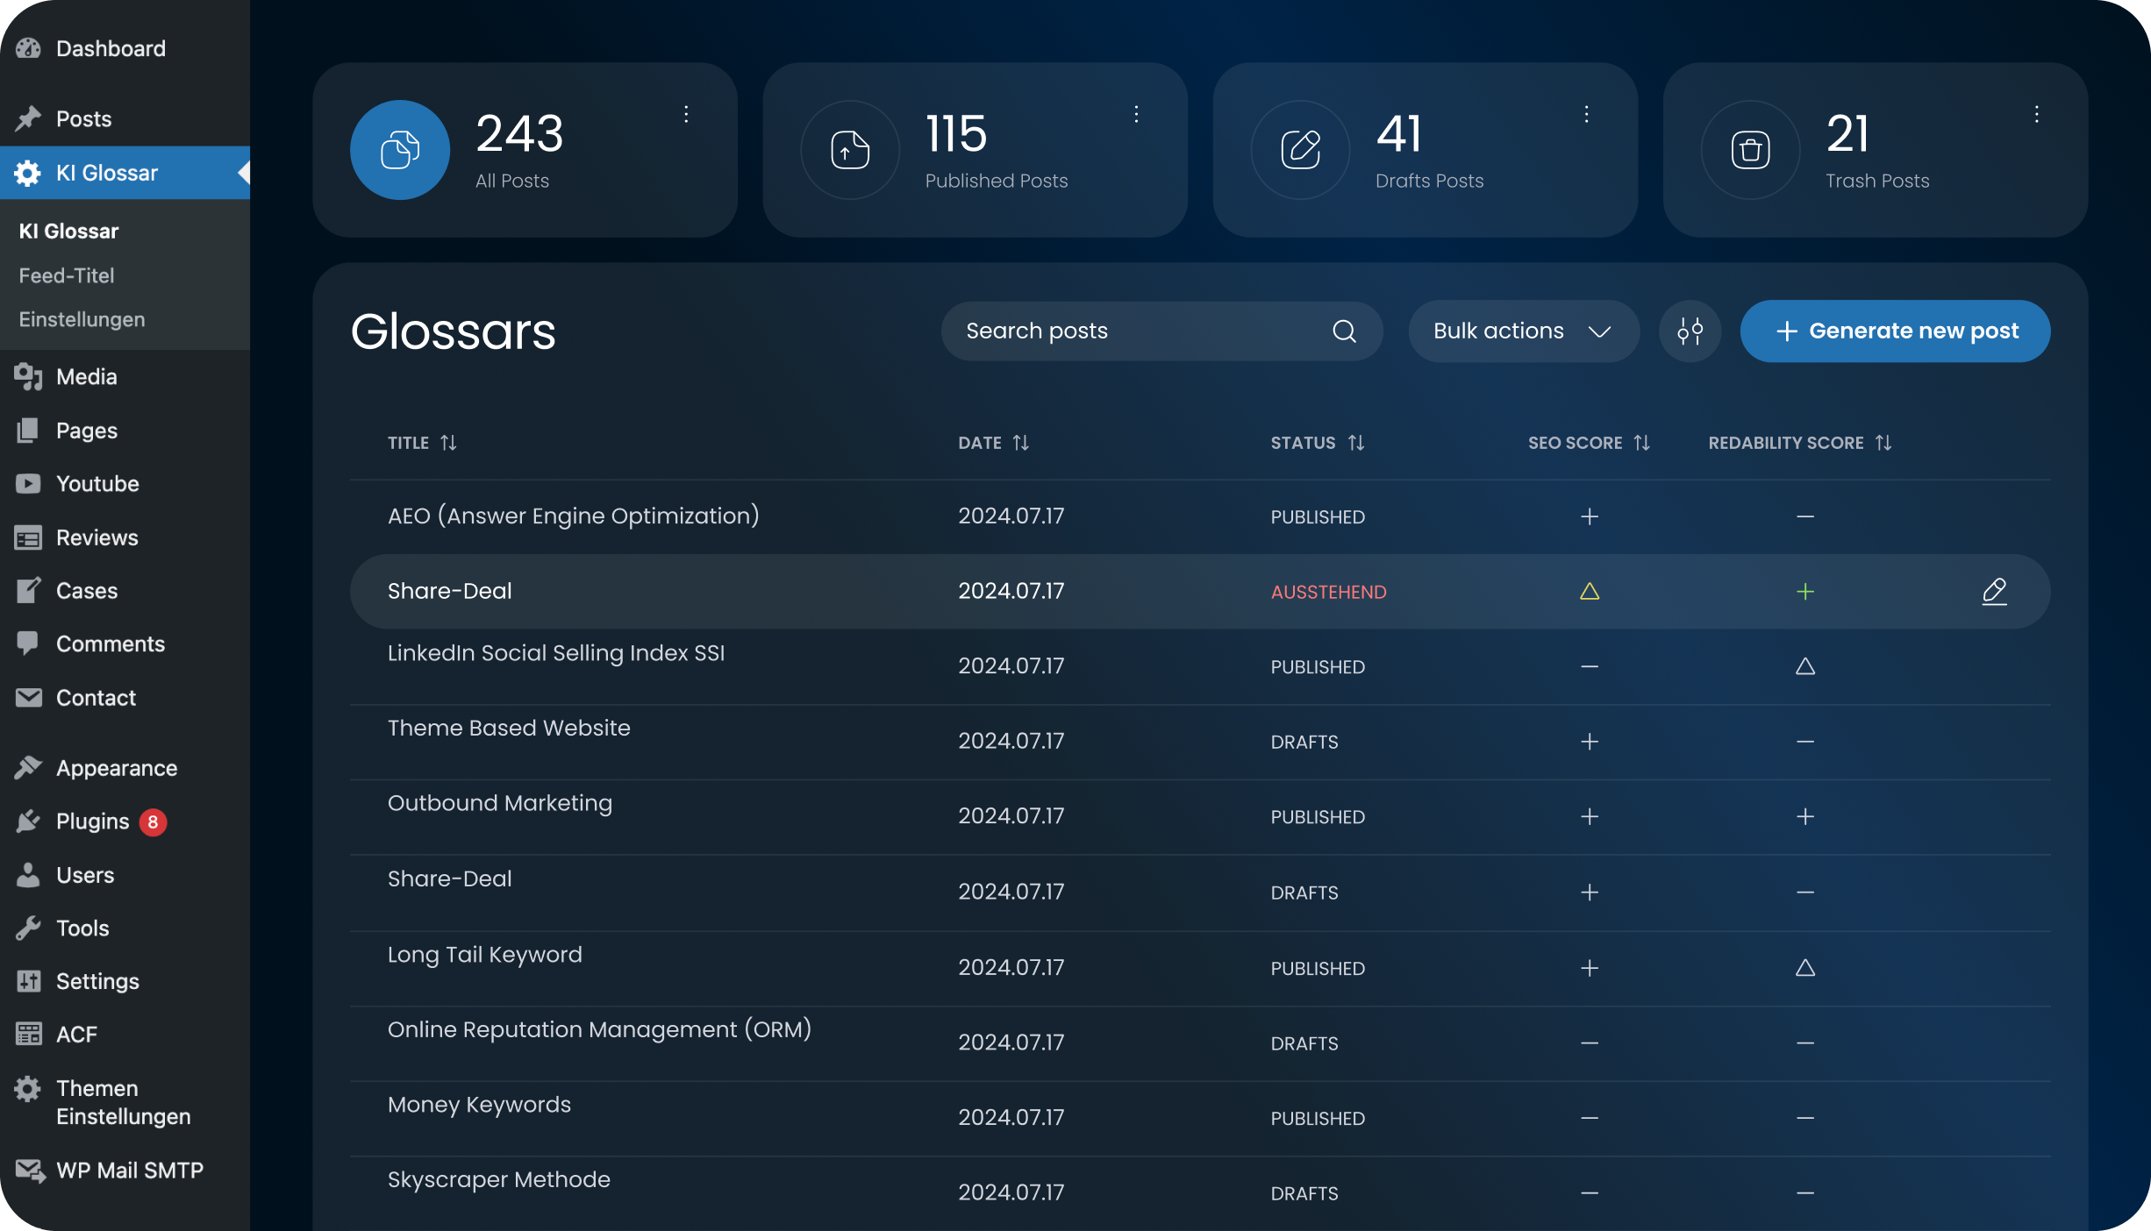
Task: Open the Posts menu item
Action: [83, 118]
